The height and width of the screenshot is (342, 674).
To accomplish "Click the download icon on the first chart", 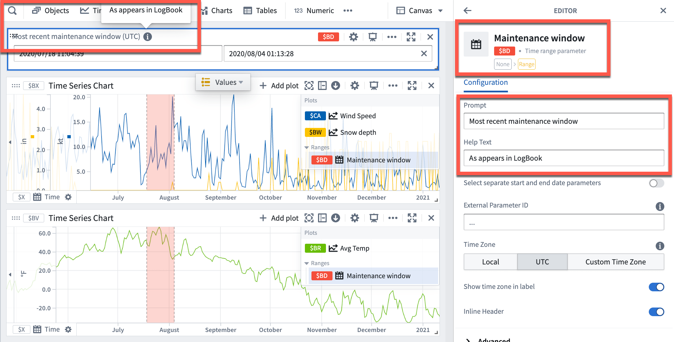I will [336, 85].
